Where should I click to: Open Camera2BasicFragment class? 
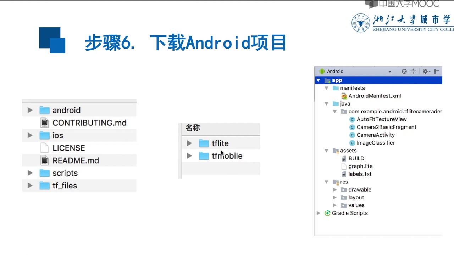(x=387, y=127)
